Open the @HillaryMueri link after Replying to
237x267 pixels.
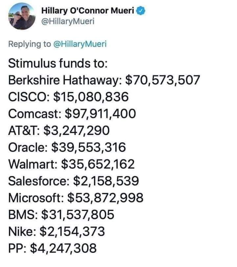(80, 44)
